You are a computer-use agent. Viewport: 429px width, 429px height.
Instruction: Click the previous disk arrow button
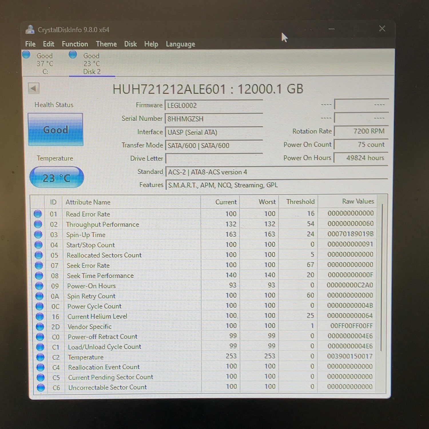34,88
